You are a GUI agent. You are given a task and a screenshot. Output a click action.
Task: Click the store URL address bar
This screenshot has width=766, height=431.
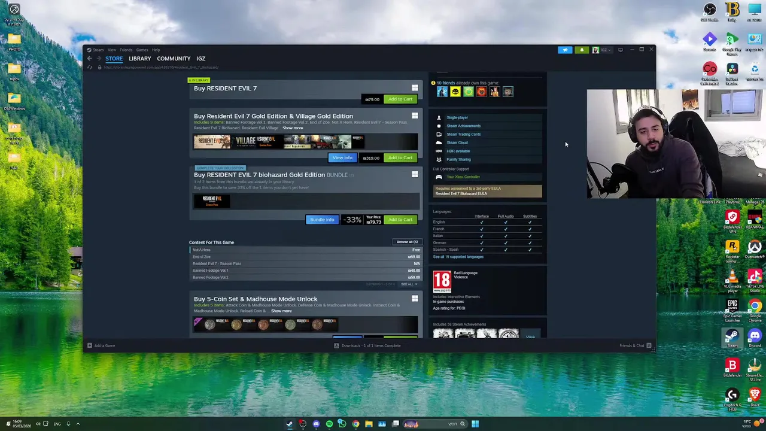coord(162,67)
